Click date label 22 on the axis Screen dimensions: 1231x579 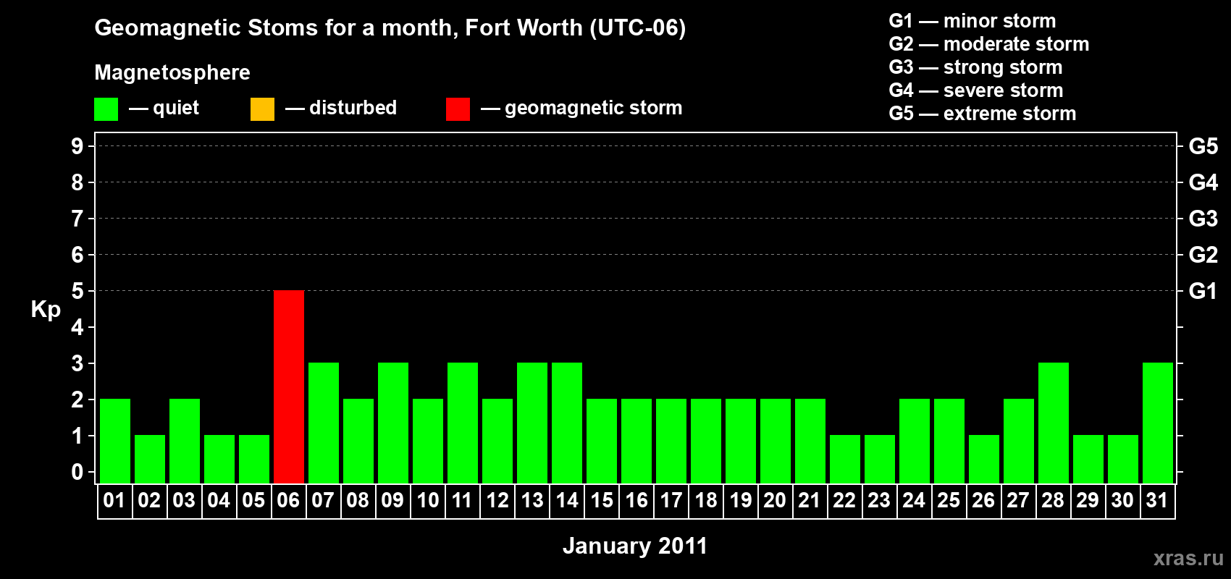(x=844, y=500)
